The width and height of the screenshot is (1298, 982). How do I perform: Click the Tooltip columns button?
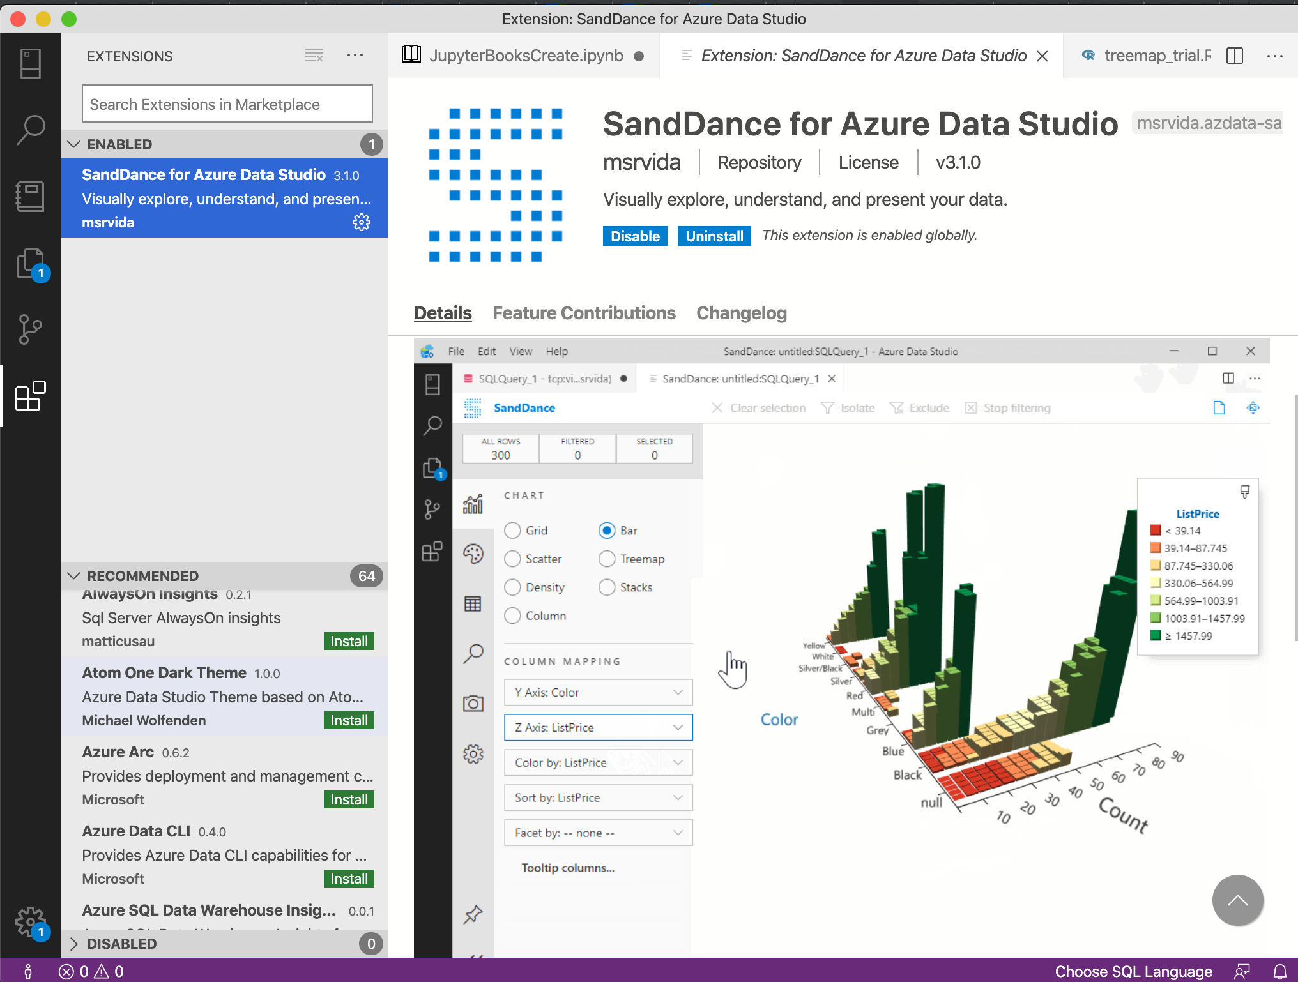click(x=567, y=868)
